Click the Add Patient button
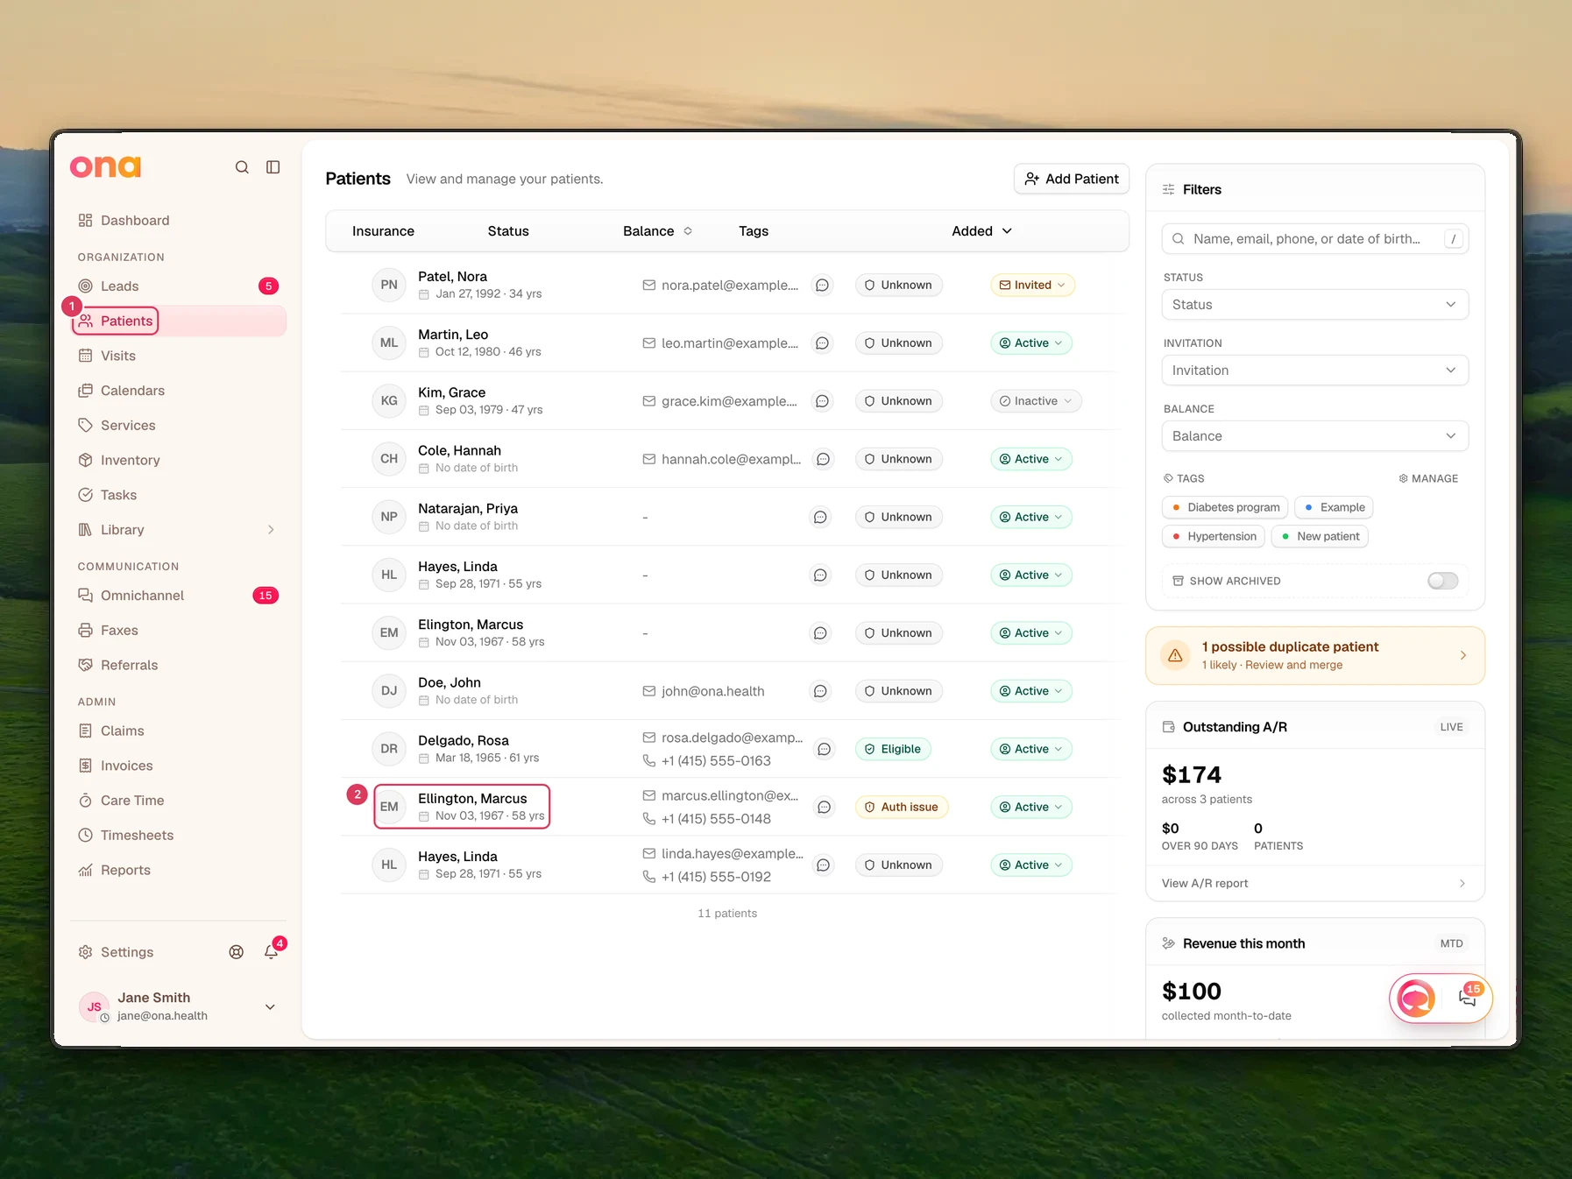 pyautogui.click(x=1072, y=180)
